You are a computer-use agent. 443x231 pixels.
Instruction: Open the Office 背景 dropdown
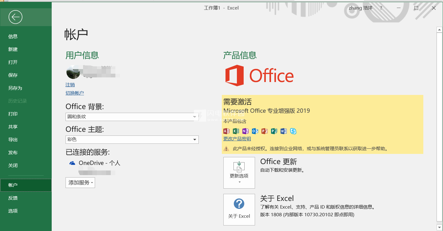pos(132,117)
